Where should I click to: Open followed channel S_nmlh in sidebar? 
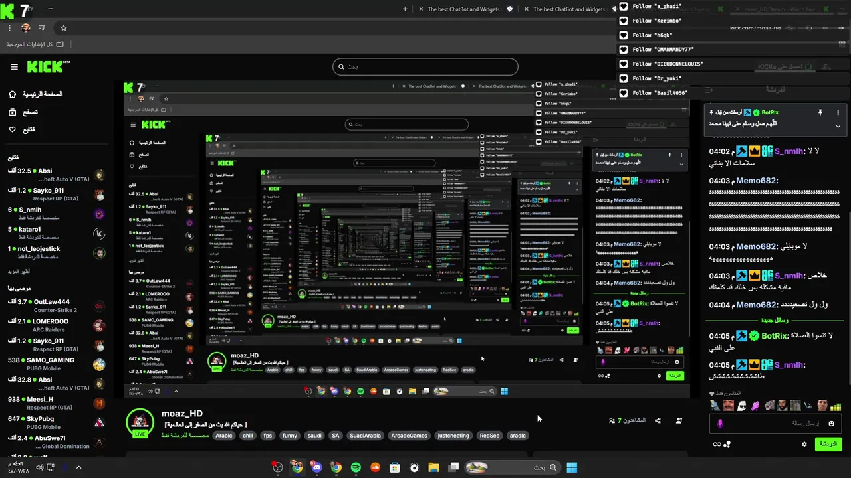click(57, 214)
